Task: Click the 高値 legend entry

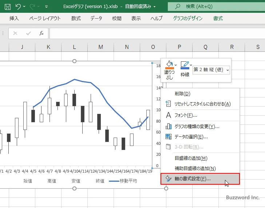Action: click(x=52, y=181)
